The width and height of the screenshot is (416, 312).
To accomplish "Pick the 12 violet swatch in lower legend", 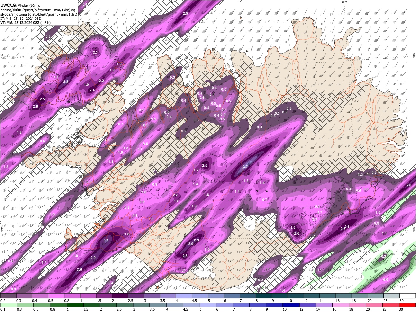I will (308, 305).
